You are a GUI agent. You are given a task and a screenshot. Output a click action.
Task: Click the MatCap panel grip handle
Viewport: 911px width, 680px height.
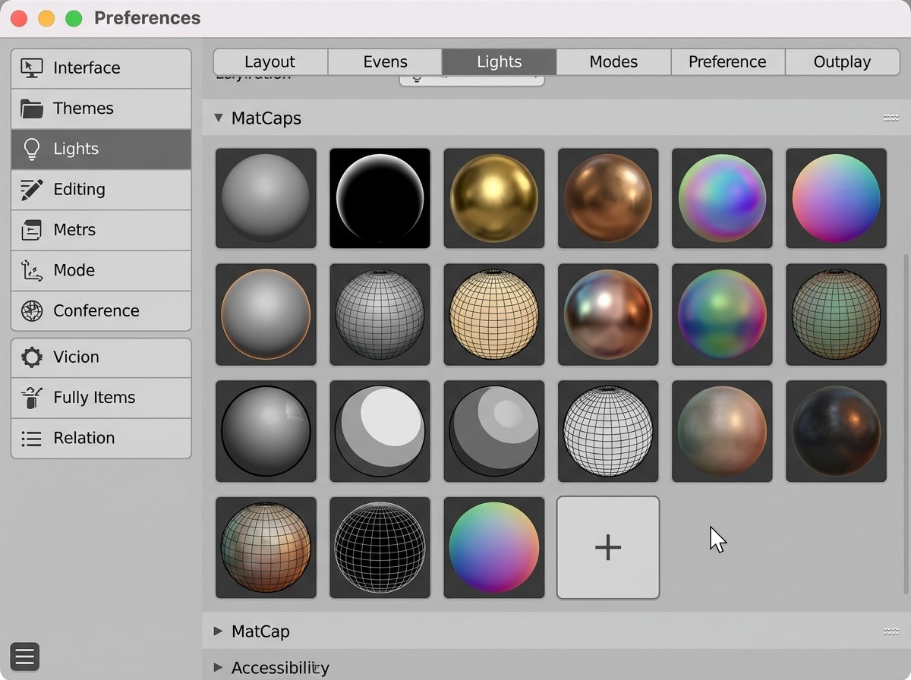(x=891, y=631)
